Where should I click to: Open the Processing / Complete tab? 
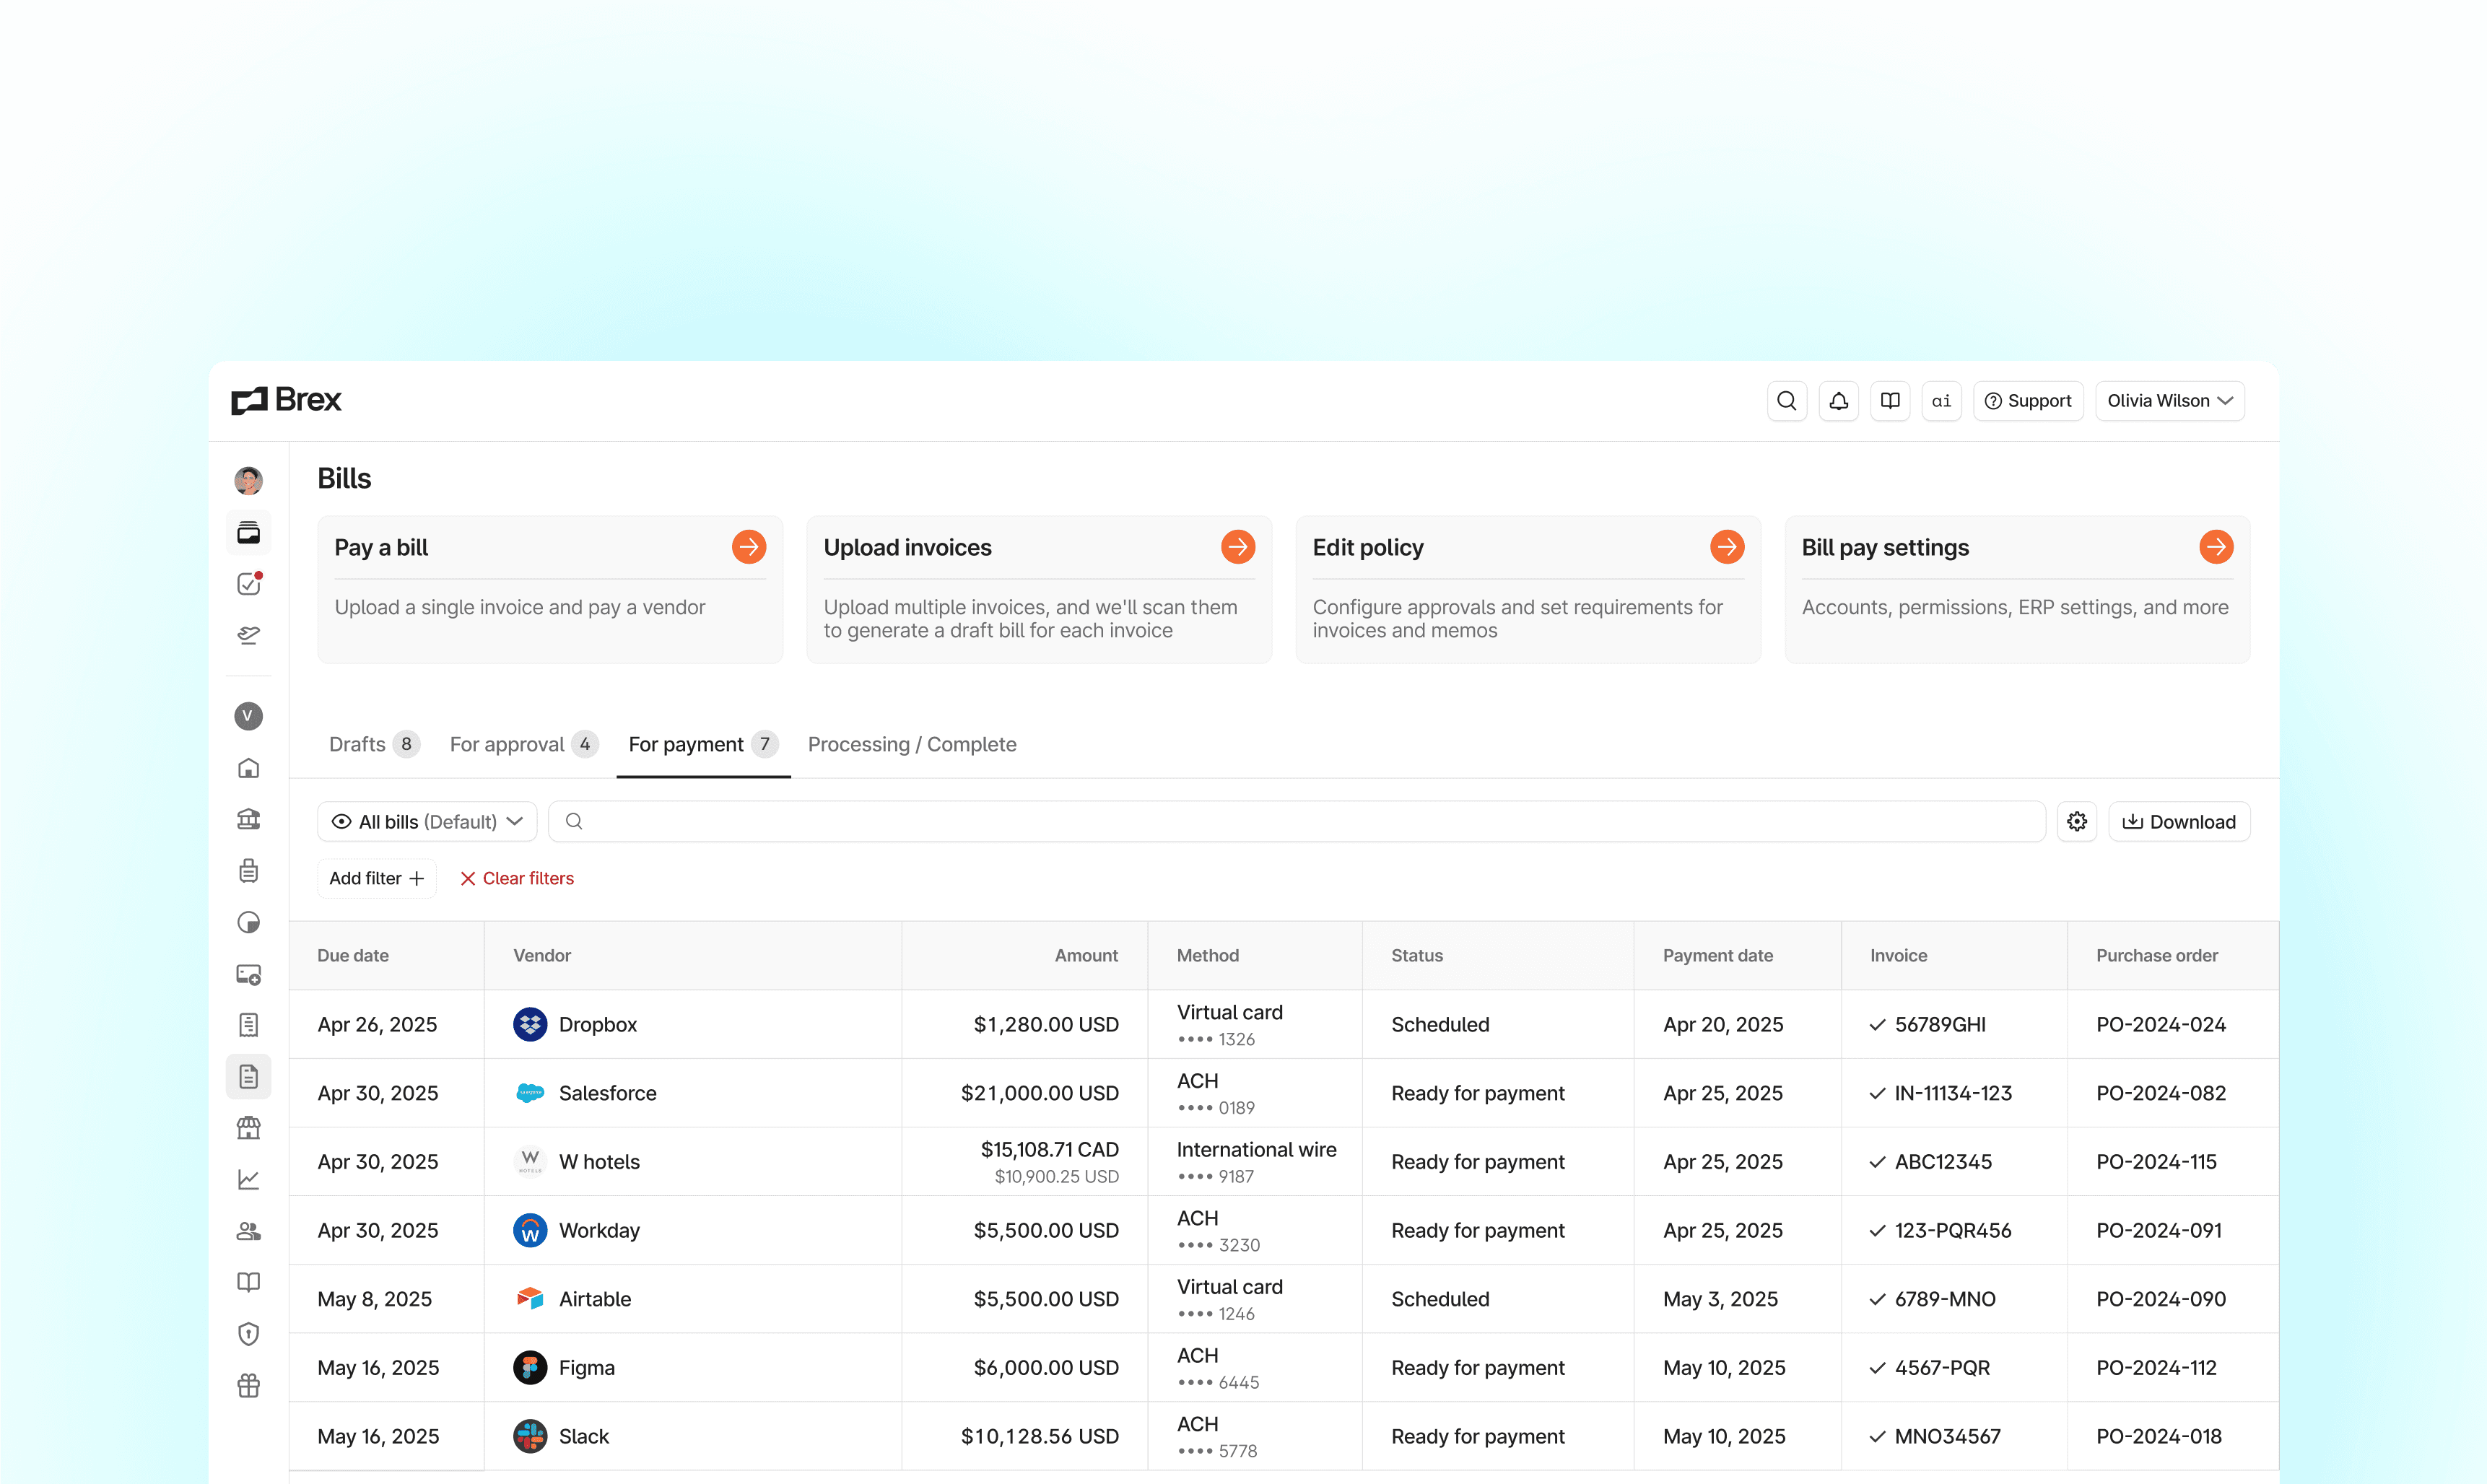(x=911, y=744)
